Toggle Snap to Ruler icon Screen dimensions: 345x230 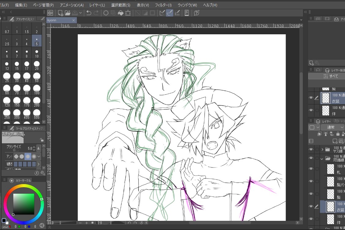click(162, 13)
